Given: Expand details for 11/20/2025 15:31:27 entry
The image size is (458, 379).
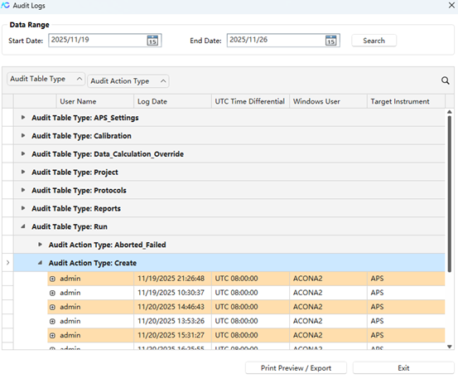Looking at the screenshot, I should [52, 335].
